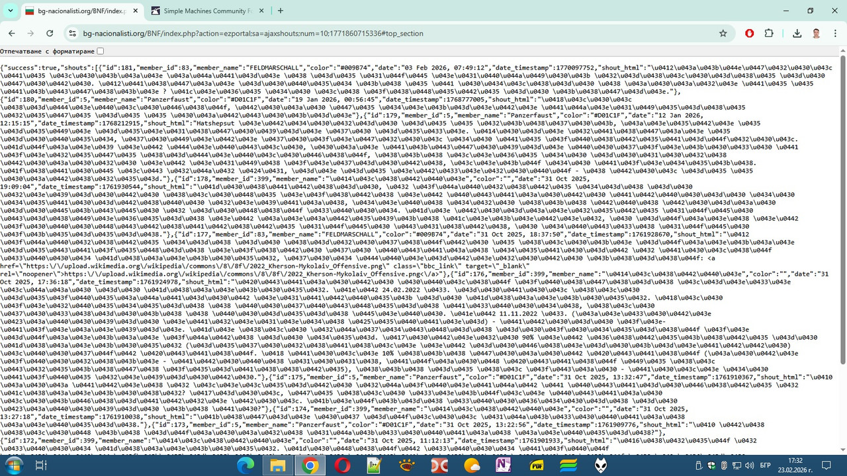Image resolution: width=847 pixels, height=476 pixels.
Task: Launch OneNote from the taskbar
Action: pos(504,465)
